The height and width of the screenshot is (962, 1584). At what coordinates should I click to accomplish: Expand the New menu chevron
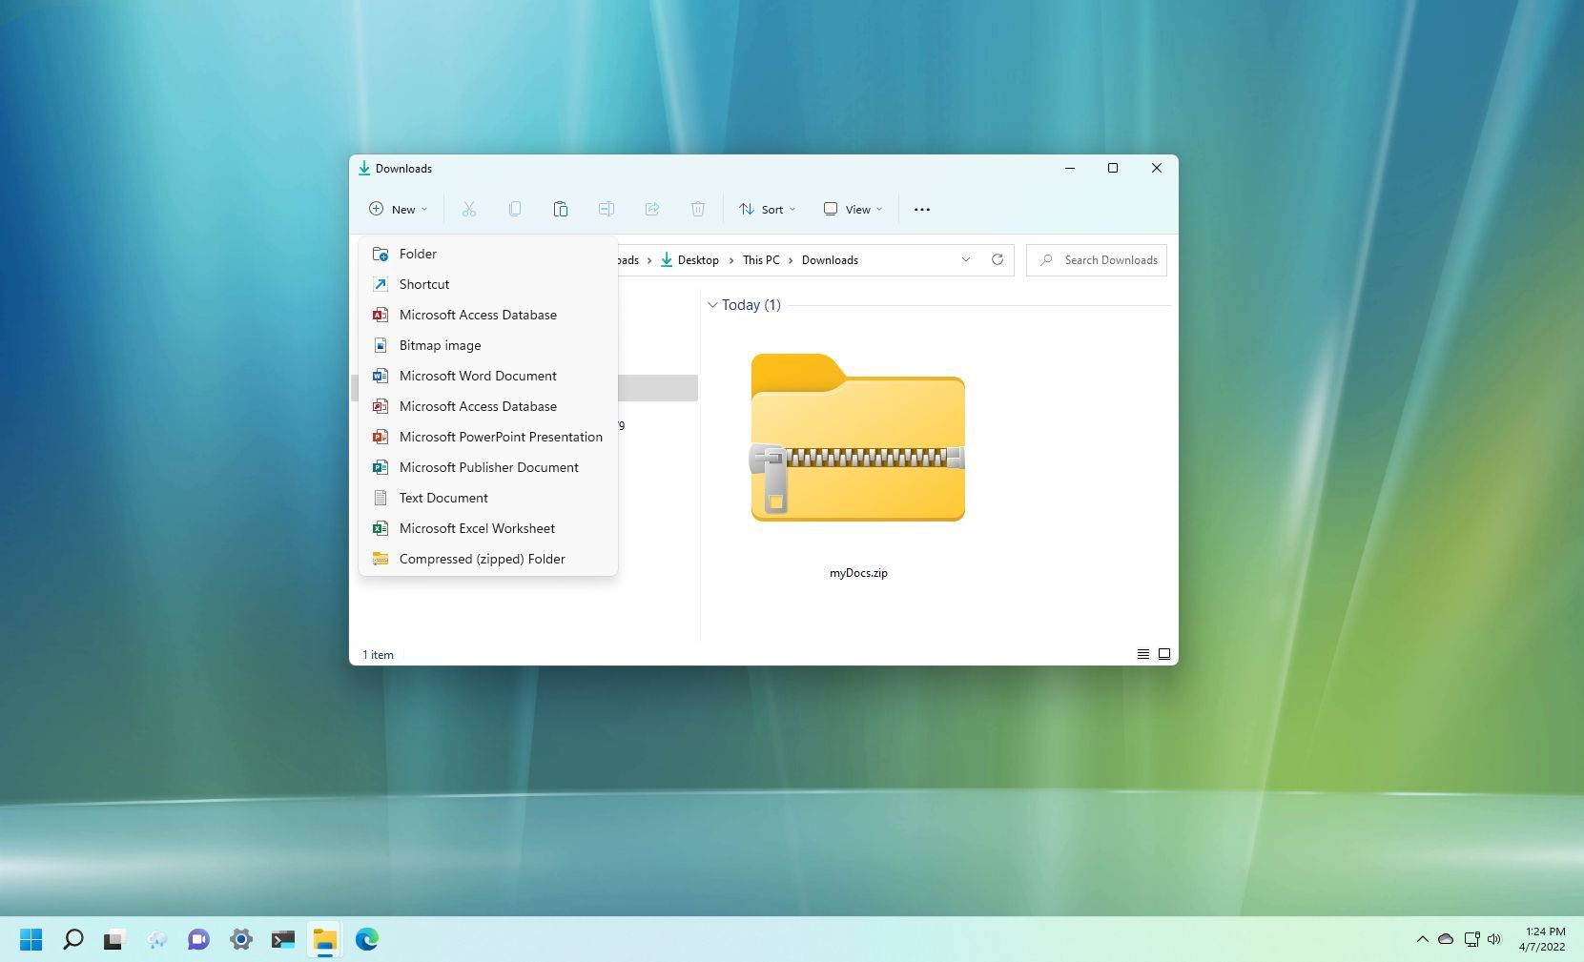[x=423, y=209]
